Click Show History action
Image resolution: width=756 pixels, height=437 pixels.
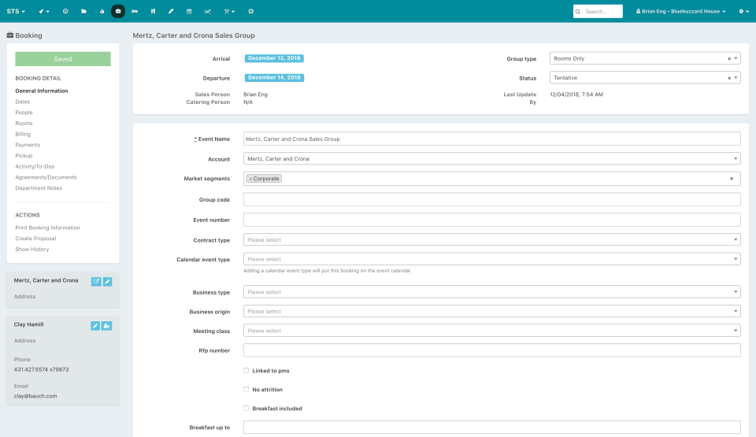point(31,250)
